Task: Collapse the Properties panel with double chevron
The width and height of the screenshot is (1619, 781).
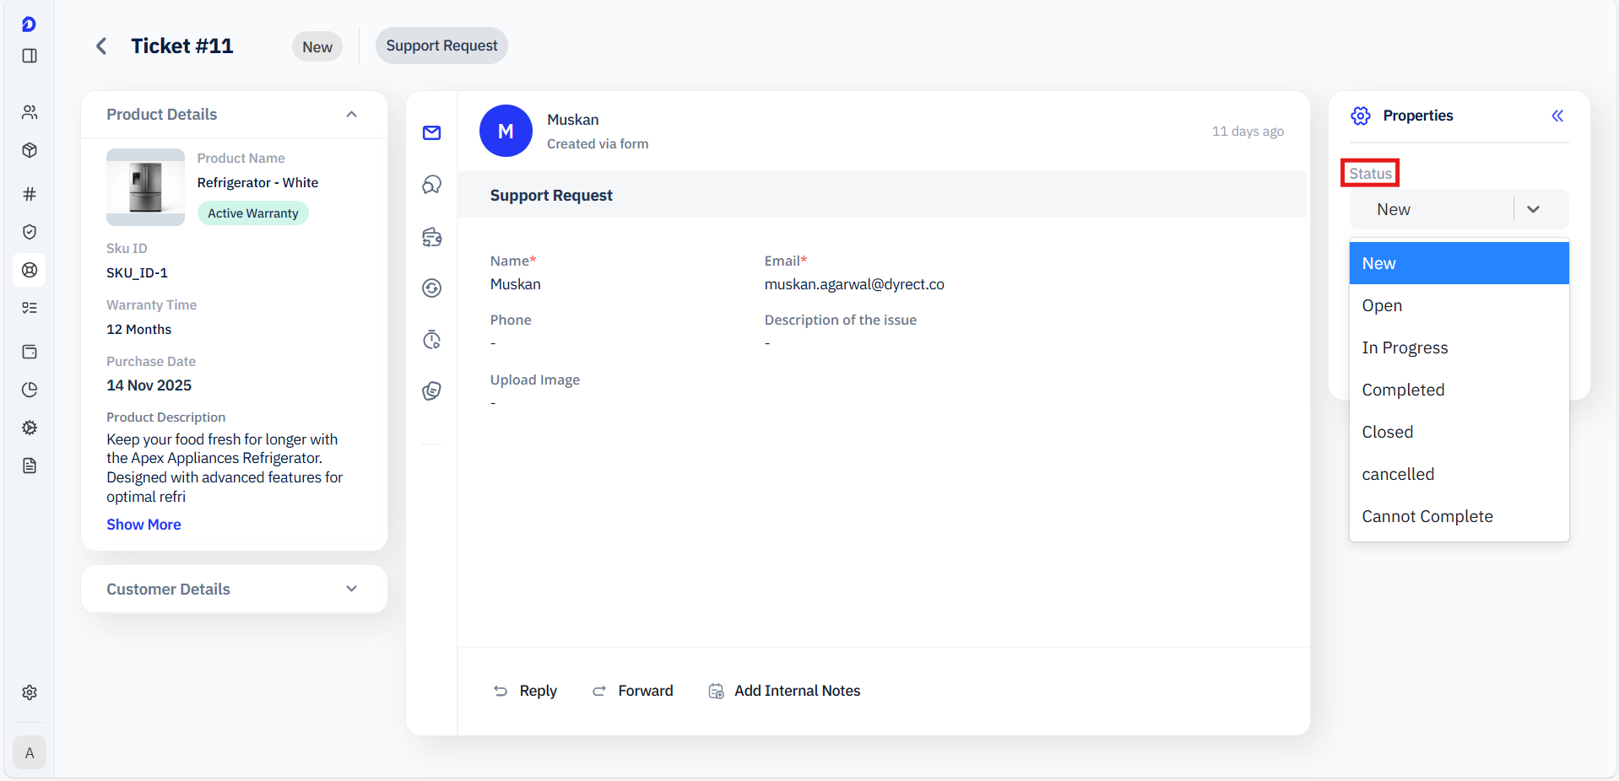Action: (x=1557, y=116)
